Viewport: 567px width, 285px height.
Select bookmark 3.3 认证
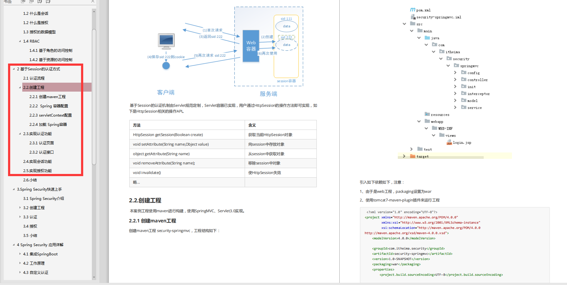coord(30,217)
